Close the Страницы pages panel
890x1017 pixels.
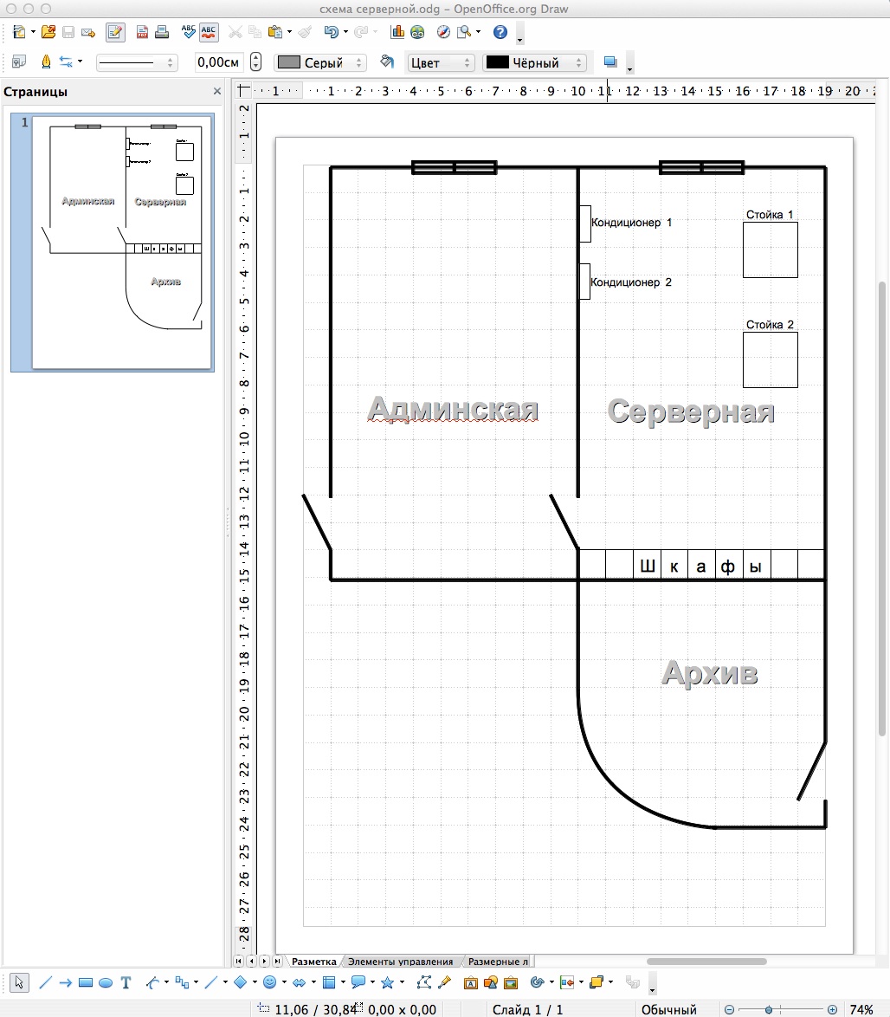217,92
